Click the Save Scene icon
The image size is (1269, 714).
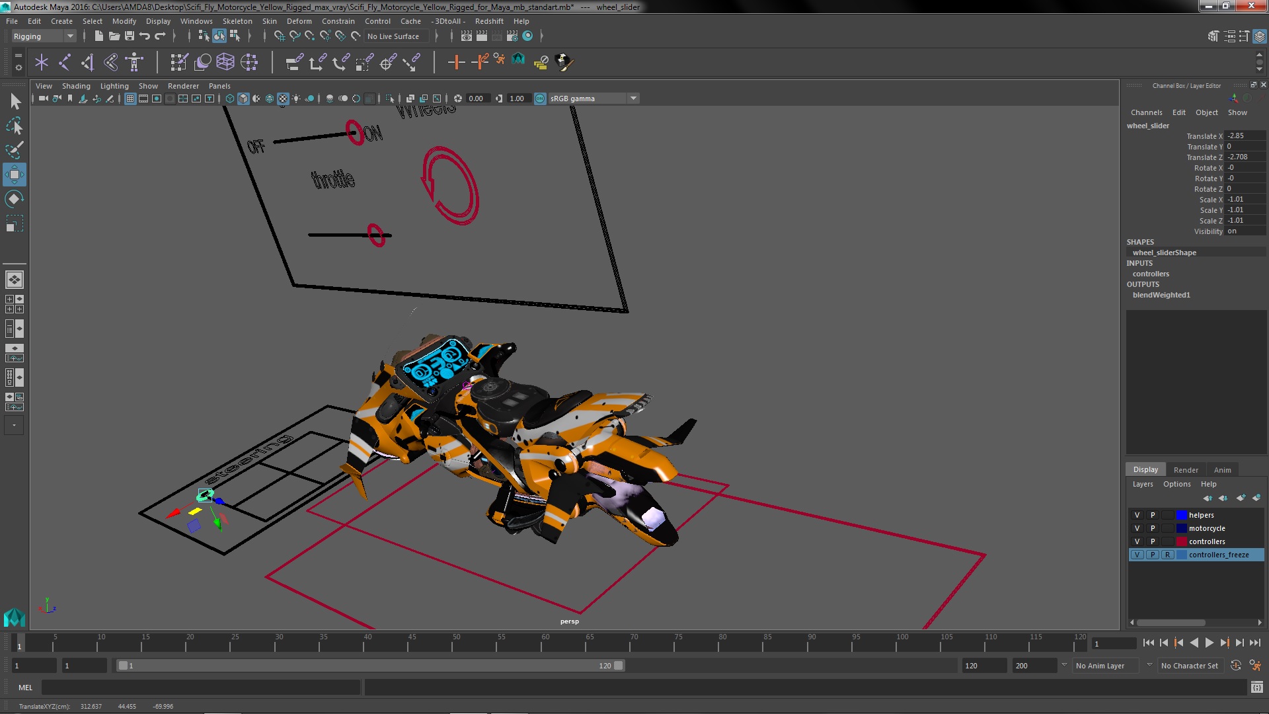130,36
